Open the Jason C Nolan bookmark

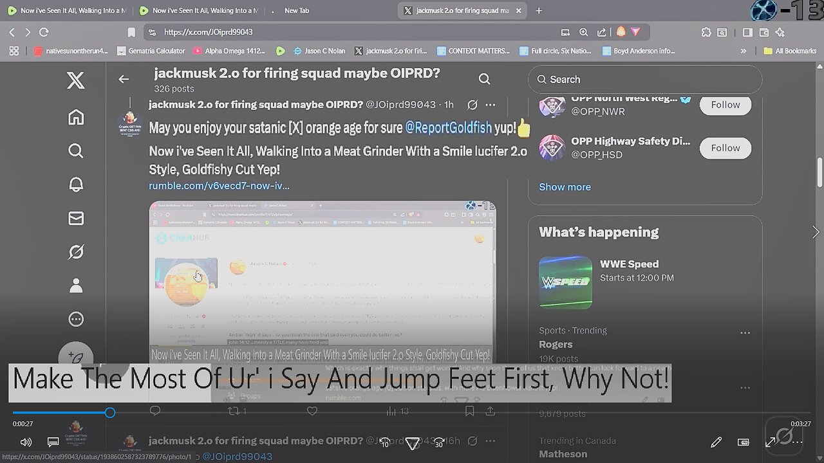[x=320, y=51]
